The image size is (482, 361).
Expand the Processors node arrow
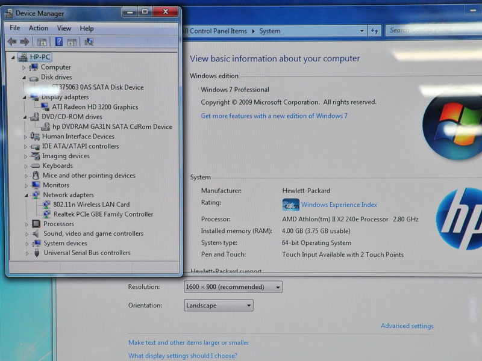pyautogui.click(x=27, y=224)
